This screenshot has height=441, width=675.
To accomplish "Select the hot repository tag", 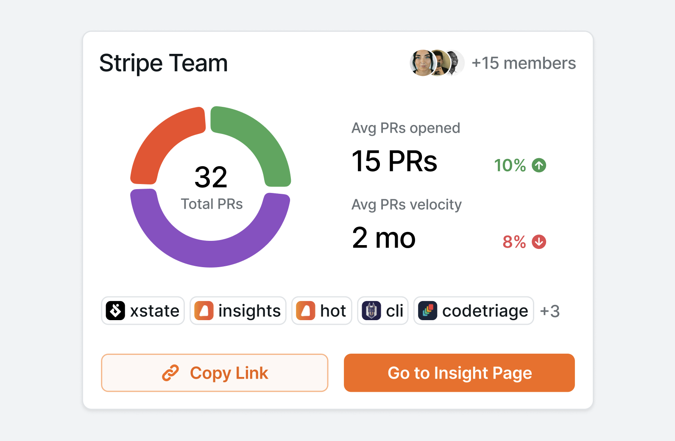I will (321, 310).
